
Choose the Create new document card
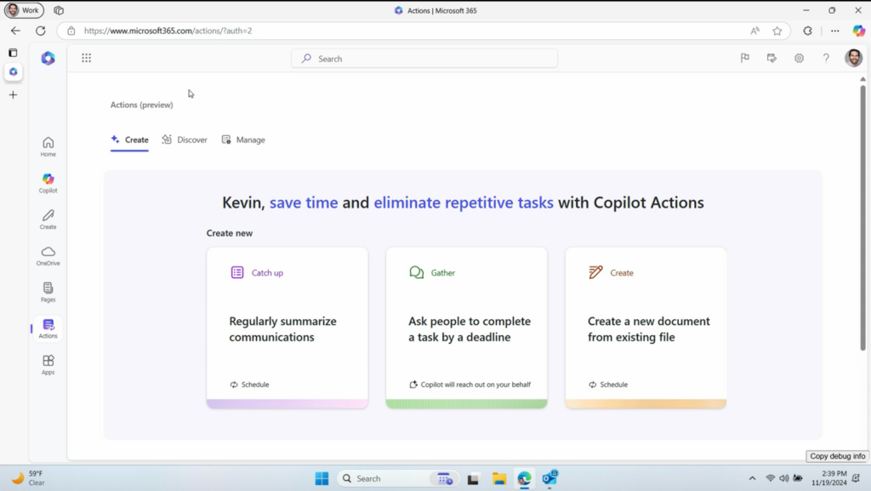(646, 328)
